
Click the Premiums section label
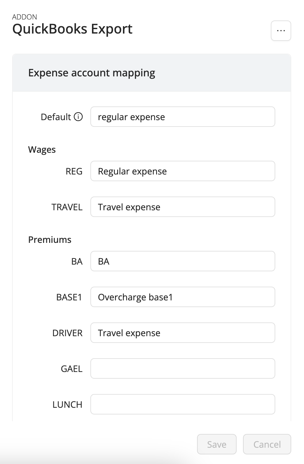(x=50, y=239)
